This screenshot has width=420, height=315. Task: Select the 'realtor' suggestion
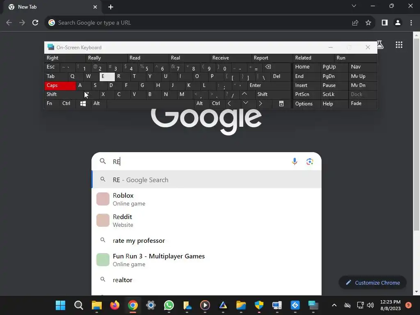[x=206, y=280]
